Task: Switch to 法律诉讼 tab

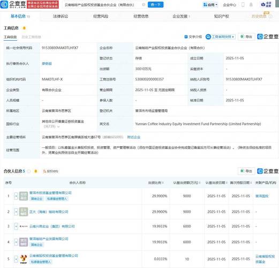Action: point(61,16)
